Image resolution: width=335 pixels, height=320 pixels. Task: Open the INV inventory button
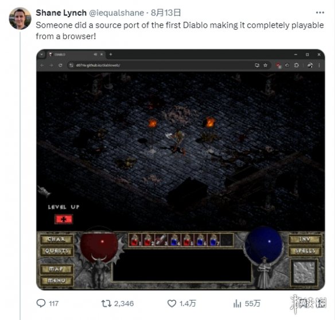[305, 239]
